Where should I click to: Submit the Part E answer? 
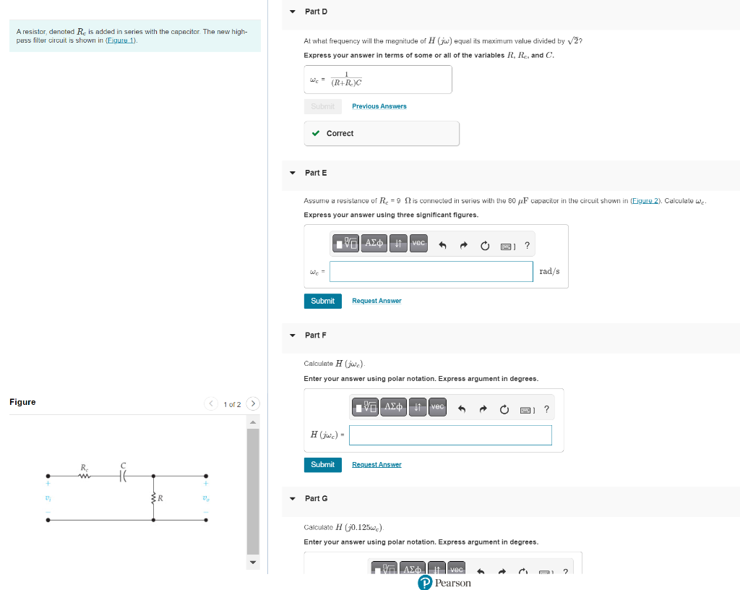[x=322, y=301]
